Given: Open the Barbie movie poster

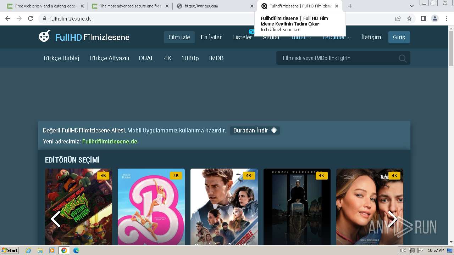Looking at the screenshot, I should tap(151, 207).
